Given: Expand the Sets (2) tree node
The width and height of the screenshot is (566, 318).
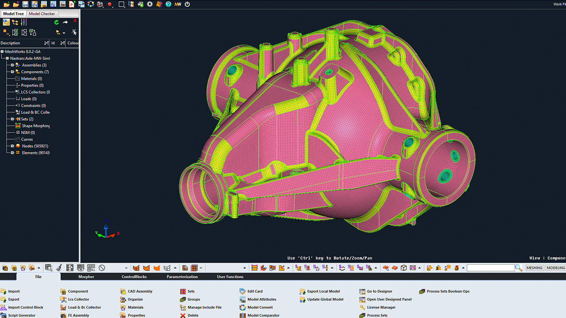Looking at the screenshot, I should click(x=12, y=119).
